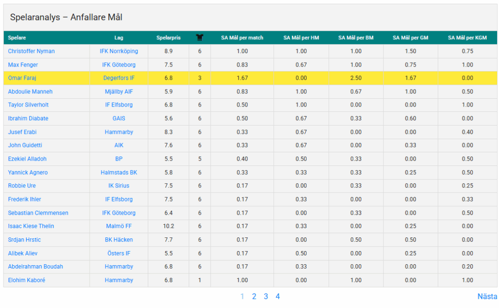The height and width of the screenshot is (308, 499).
Task: Select 0.20 value in Abdelrahman Boudah row
Action: coord(467,267)
